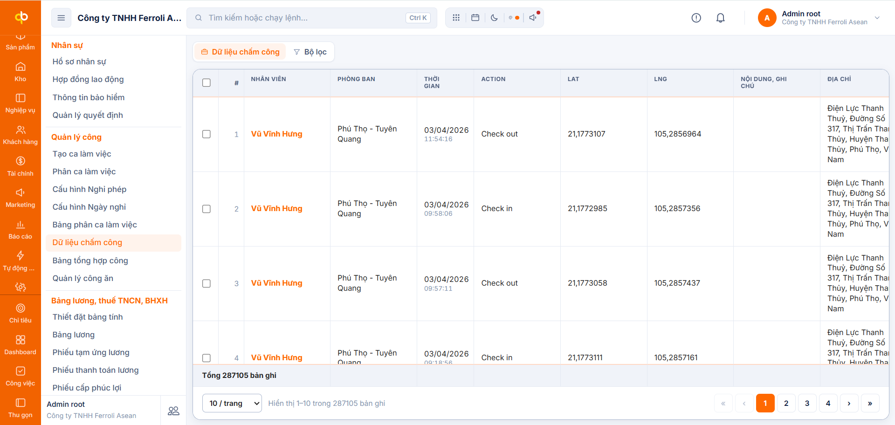This screenshot has width=895, height=425.
Task: Click the Ferroli logo at top left
Action: pyautogui.click(x=21, y=17)
